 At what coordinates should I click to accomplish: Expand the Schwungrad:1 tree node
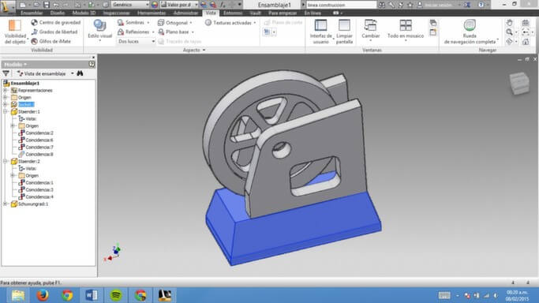6,204
